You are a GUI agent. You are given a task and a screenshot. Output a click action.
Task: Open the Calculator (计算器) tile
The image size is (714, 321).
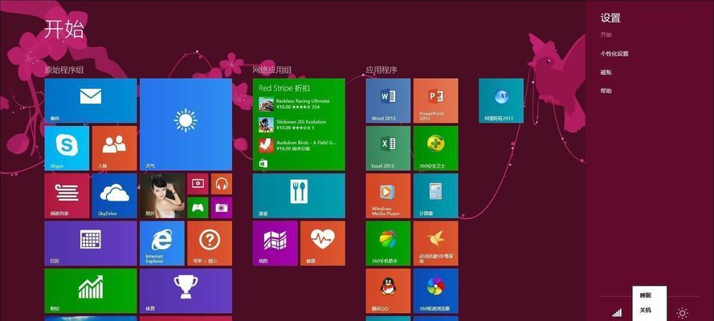pyautogui.click(x=435, y=196)
